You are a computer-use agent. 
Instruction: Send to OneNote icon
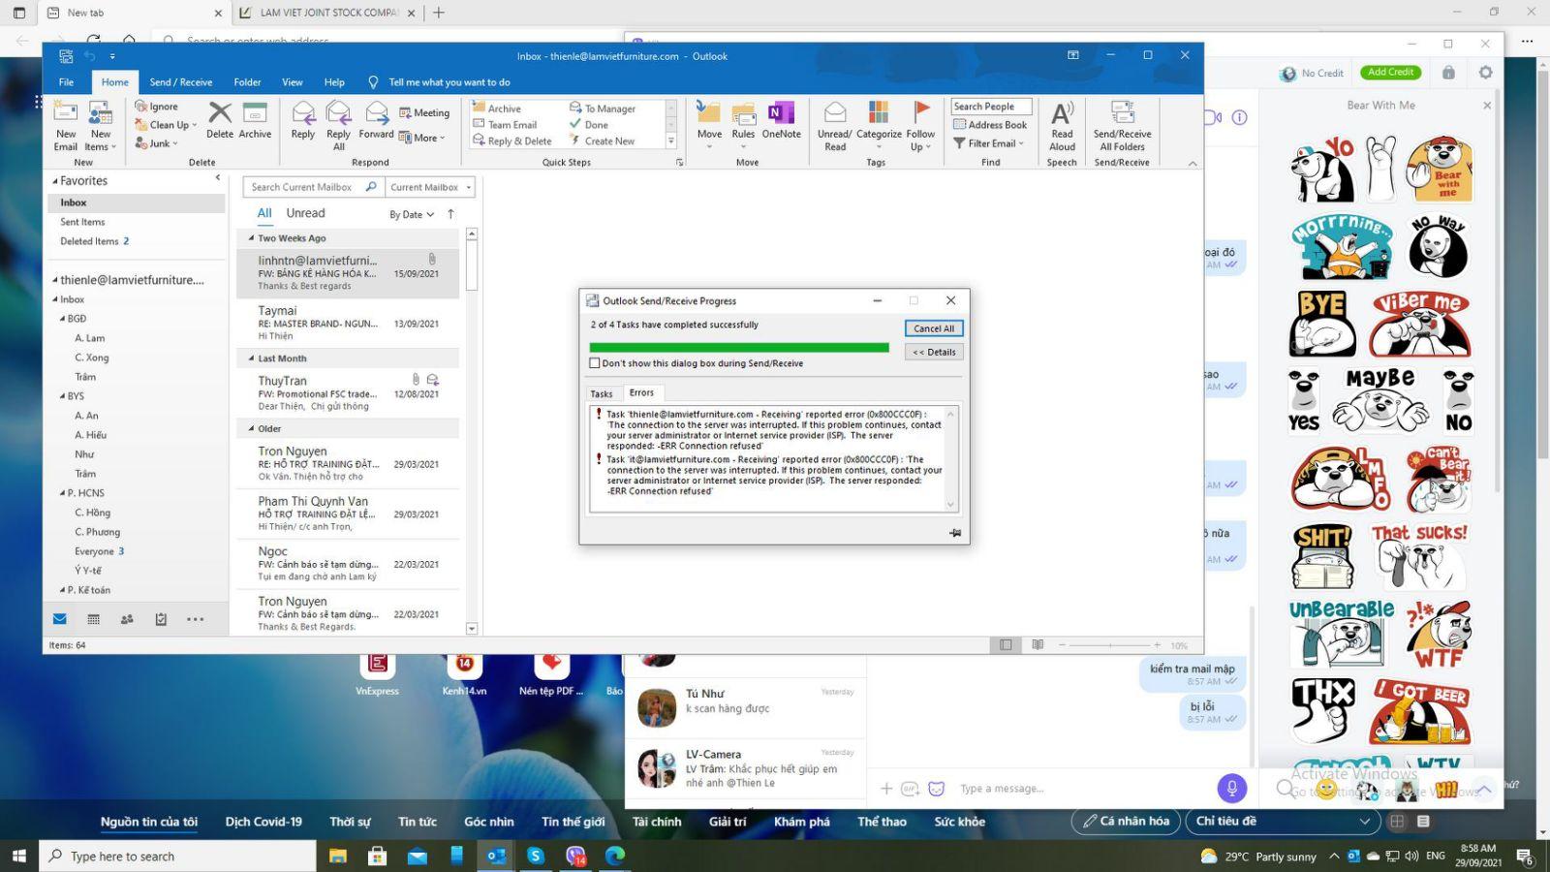[x=781, y=112]
